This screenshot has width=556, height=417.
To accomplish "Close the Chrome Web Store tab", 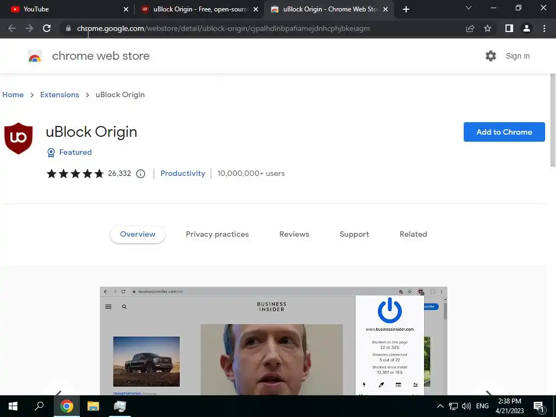I will 386,9.
